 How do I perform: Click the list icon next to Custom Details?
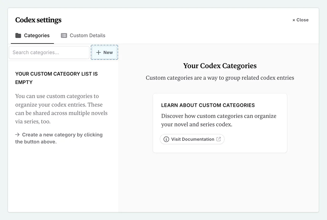point(64,36)
